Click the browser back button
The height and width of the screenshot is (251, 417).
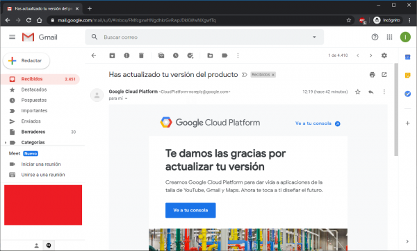(x=8, y=20)
